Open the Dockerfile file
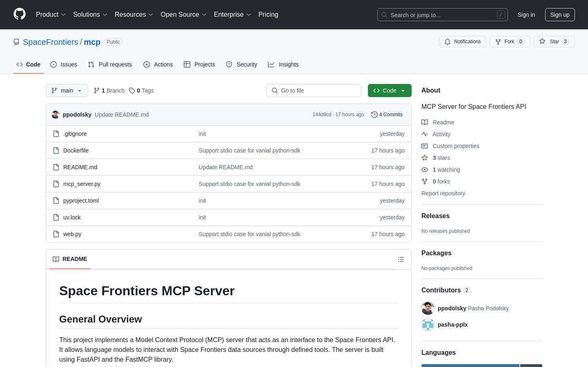This screenshot has height=367, width=588. point(76,150)
